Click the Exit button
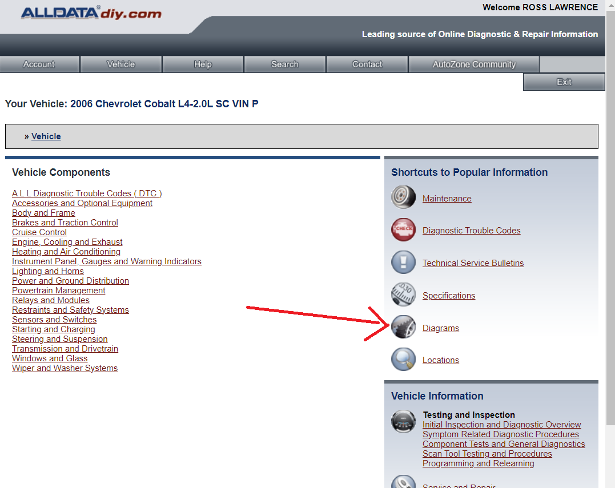This screenshot has width=615, height=488. 564,82
